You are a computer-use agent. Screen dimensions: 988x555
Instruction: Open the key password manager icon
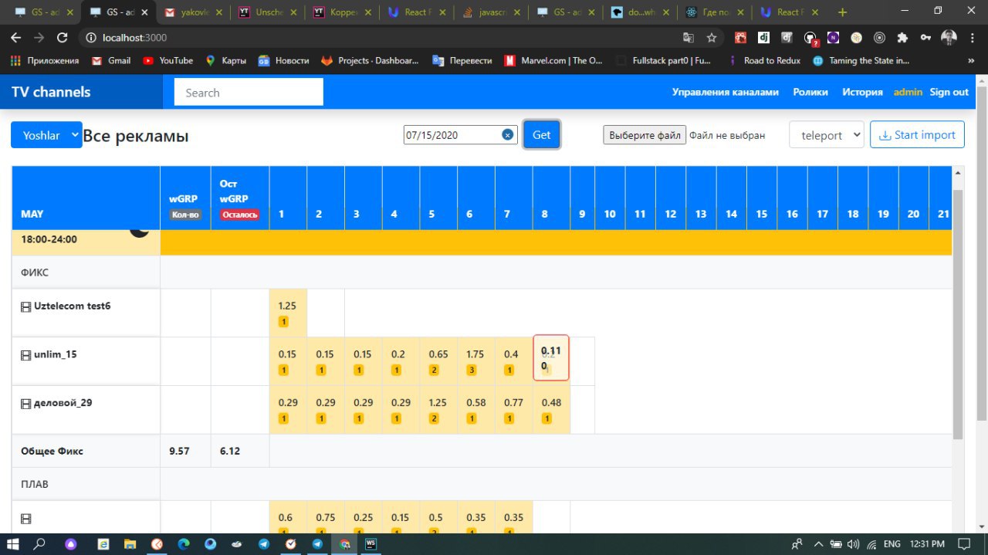click(925, 37)
